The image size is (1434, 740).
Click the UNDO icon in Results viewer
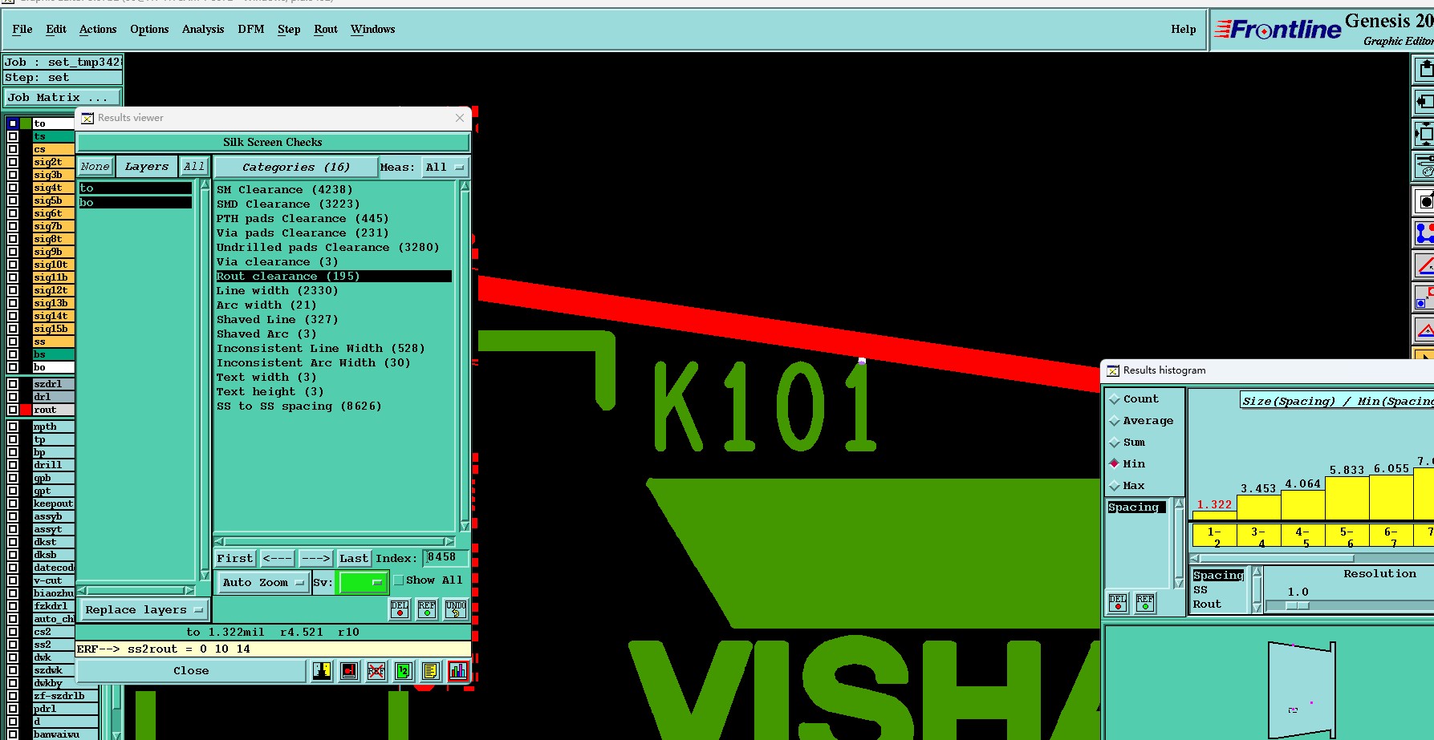point(456,609)
